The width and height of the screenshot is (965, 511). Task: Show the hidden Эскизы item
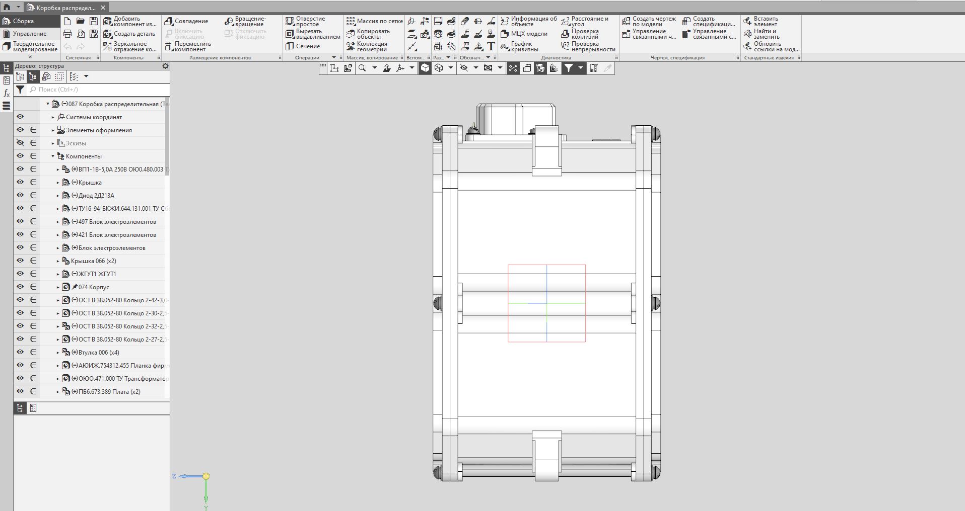(20, 143)
